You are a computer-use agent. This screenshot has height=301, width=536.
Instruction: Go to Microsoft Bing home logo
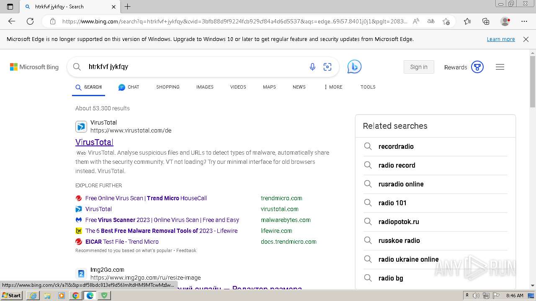pyautogui.click(x=34, y=67)
